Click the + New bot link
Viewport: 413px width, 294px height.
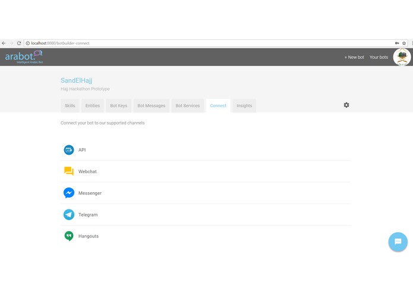pyautogui.click(x=354, y=57)
